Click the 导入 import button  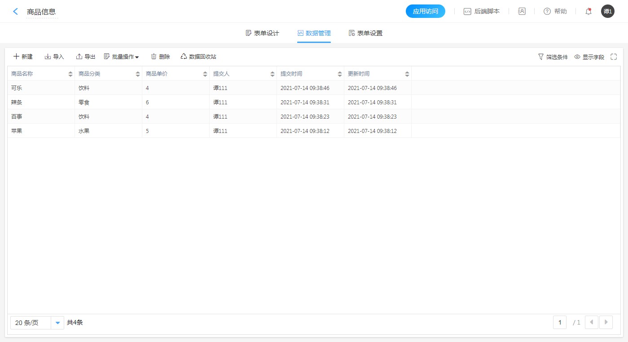click(54, 57)
